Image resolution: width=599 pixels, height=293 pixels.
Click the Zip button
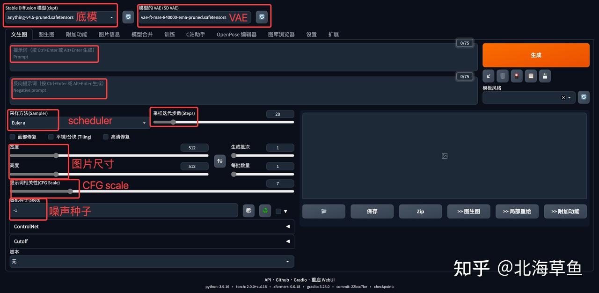point(420,211)
